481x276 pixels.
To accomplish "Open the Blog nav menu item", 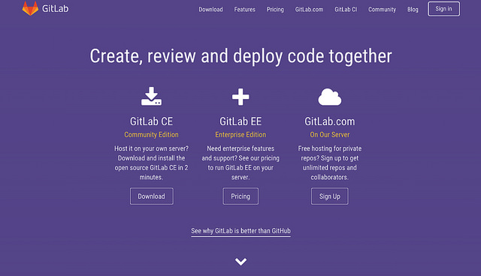I will click(x=413, y=10).
